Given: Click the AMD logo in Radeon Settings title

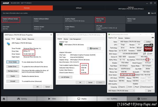Looking at the screenshot, I should point(6,3).
